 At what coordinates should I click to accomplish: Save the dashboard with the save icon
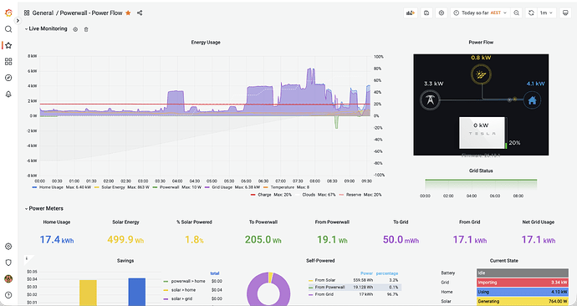tap(426, 13)
